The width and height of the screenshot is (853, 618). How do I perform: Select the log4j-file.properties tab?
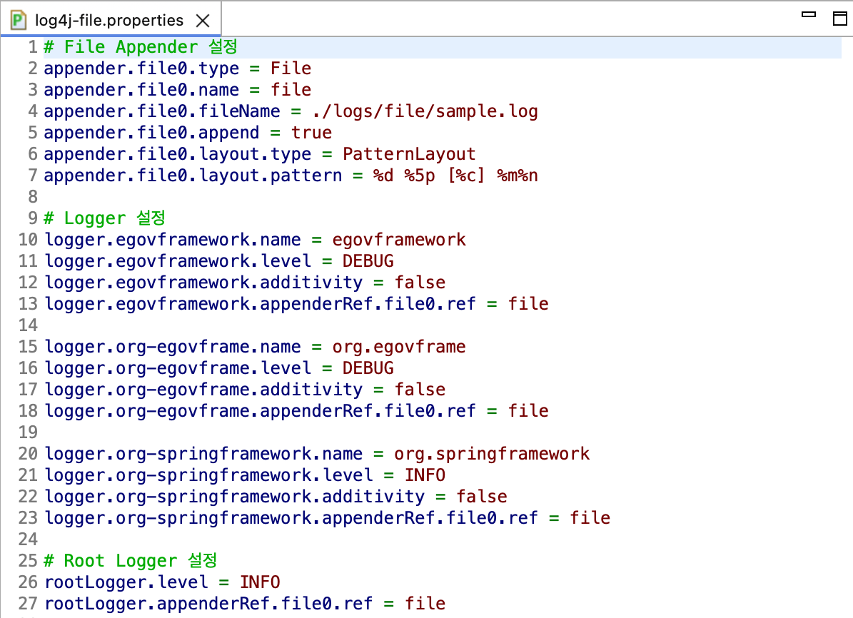click(x=108, y=21)
